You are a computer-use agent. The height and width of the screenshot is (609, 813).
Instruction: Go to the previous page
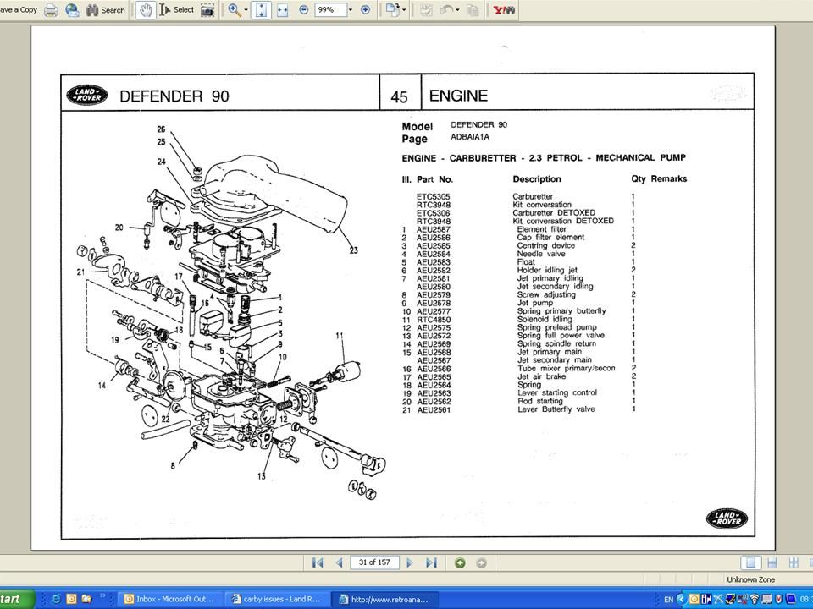click(339, 563)
